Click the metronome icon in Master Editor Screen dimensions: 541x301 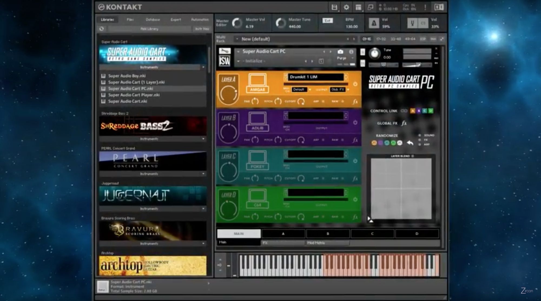(x=374, y=23)
